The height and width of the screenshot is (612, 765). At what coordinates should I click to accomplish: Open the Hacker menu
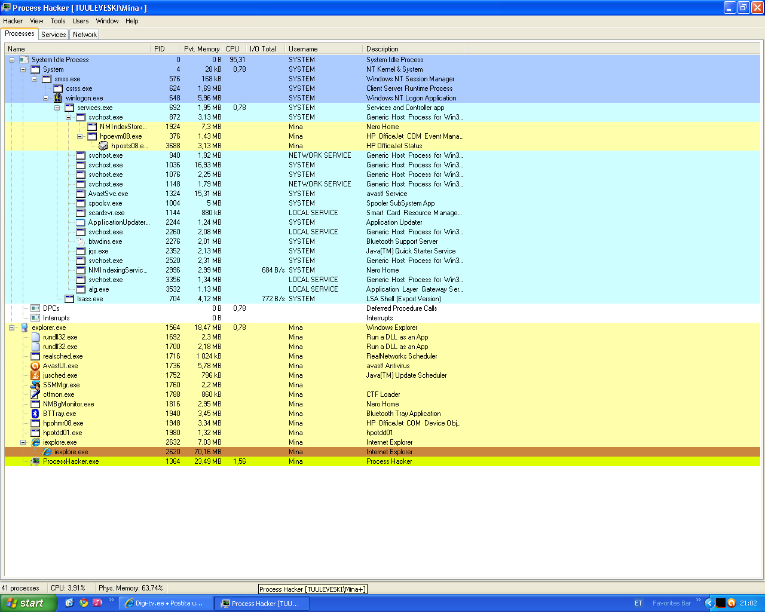pyautogui.click(x=13, y=21)
